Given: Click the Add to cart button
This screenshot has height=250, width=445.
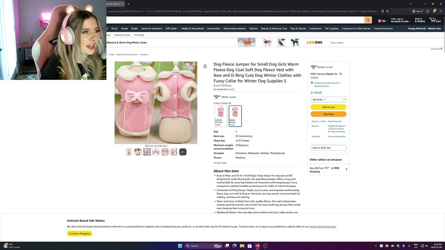Looking at the screenshot, I should [329, 107].
